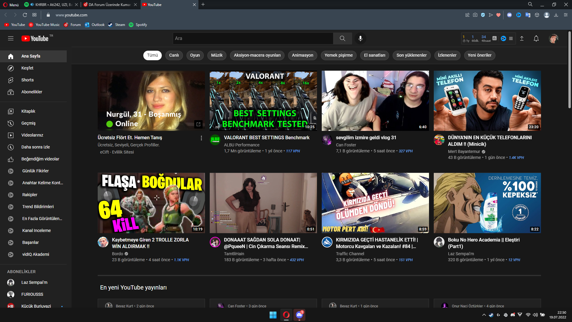The image size is (572, 322).
Task: Open Laz Sempai'm subscription
Action: pos(34,282)
